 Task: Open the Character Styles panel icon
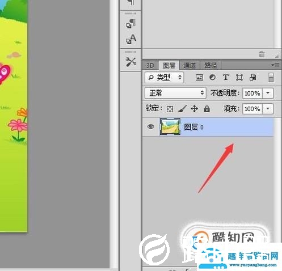131,39
